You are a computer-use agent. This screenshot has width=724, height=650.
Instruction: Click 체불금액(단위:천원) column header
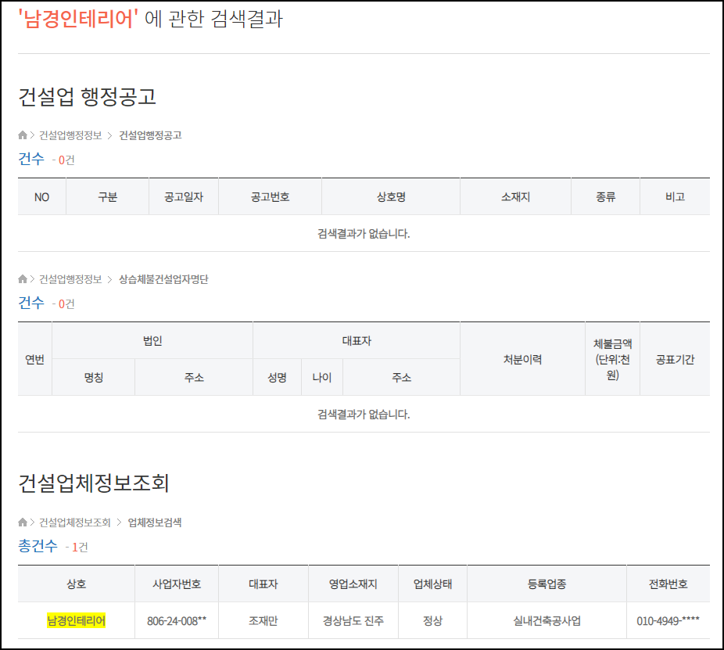[x=612, y=359]
